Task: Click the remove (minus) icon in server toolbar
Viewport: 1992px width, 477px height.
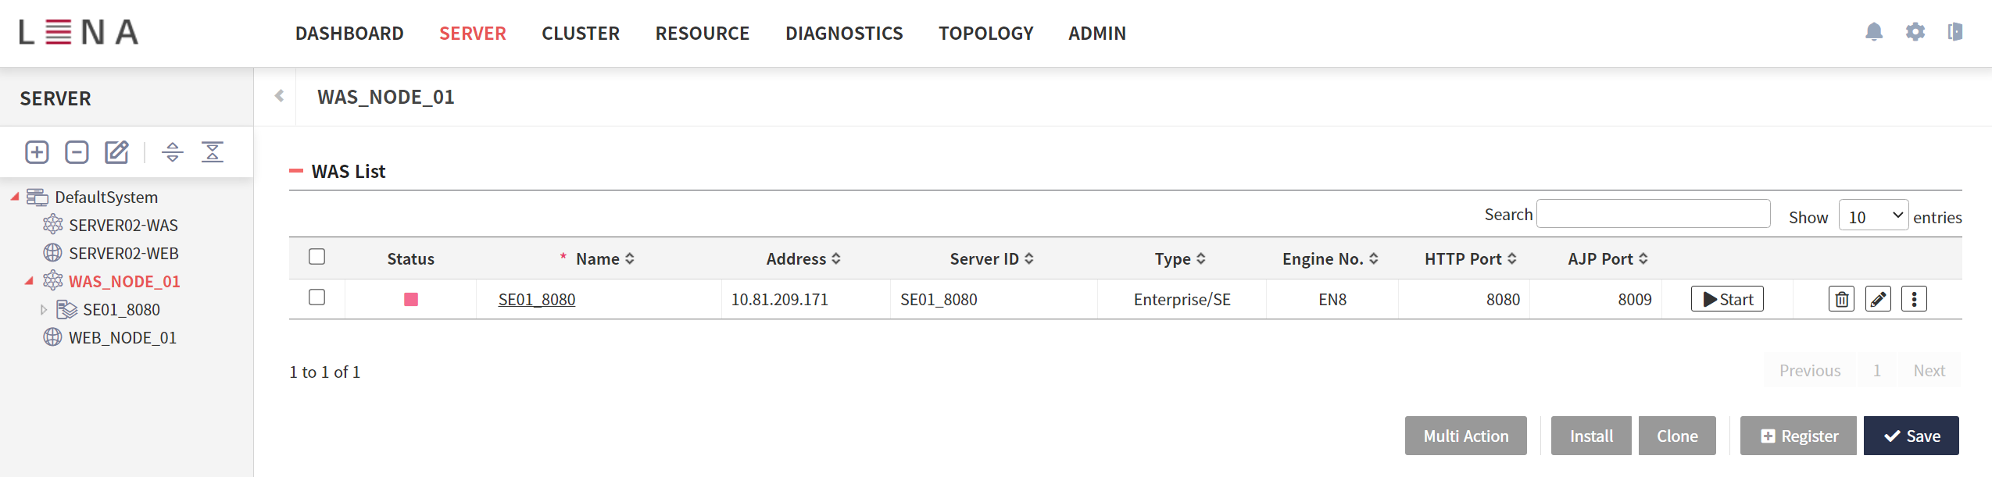Action: click(x=77, y=151)
